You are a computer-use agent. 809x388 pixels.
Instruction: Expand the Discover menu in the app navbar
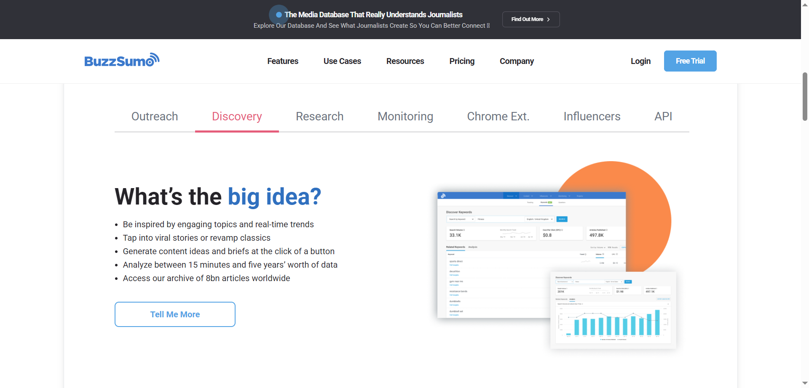click(x=512, y=196)
